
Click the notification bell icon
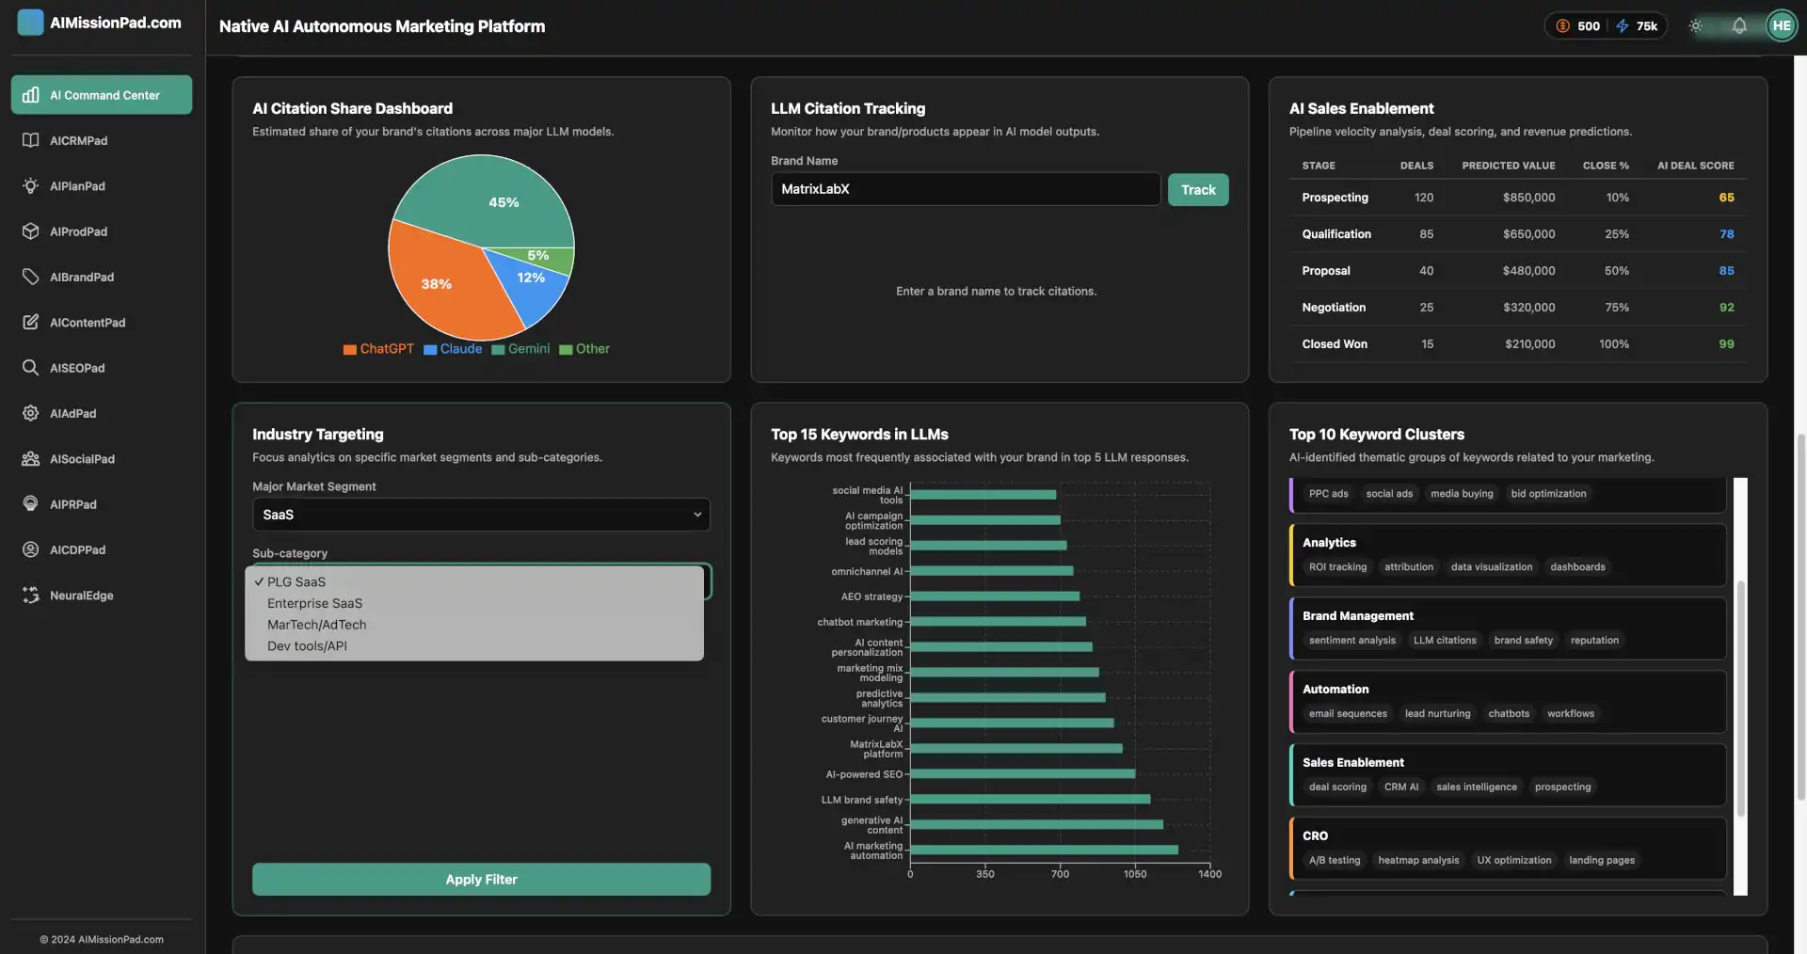click(1738, 26)
